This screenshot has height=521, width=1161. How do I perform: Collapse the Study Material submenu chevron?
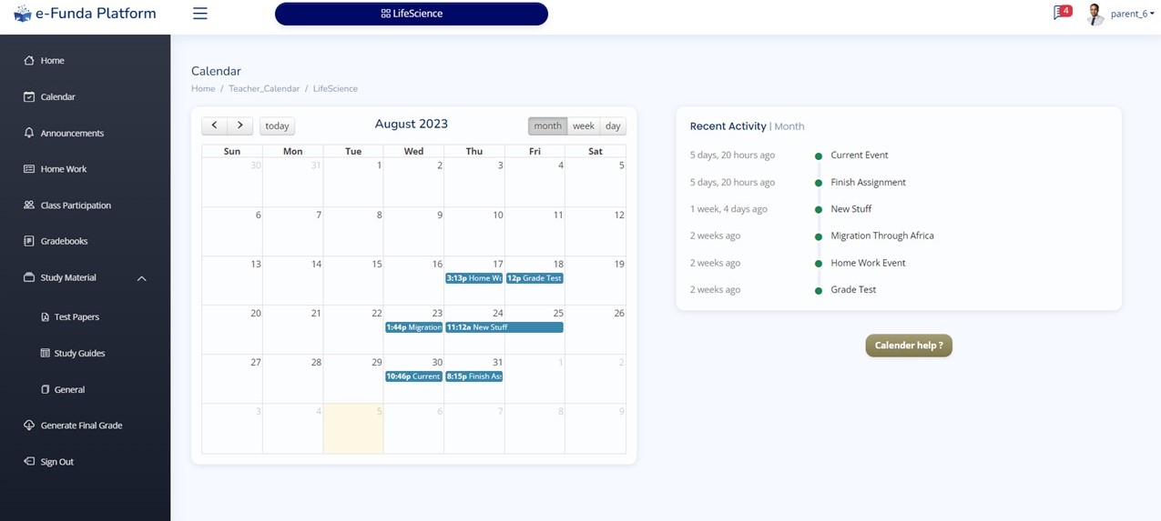tap(141, 278)
